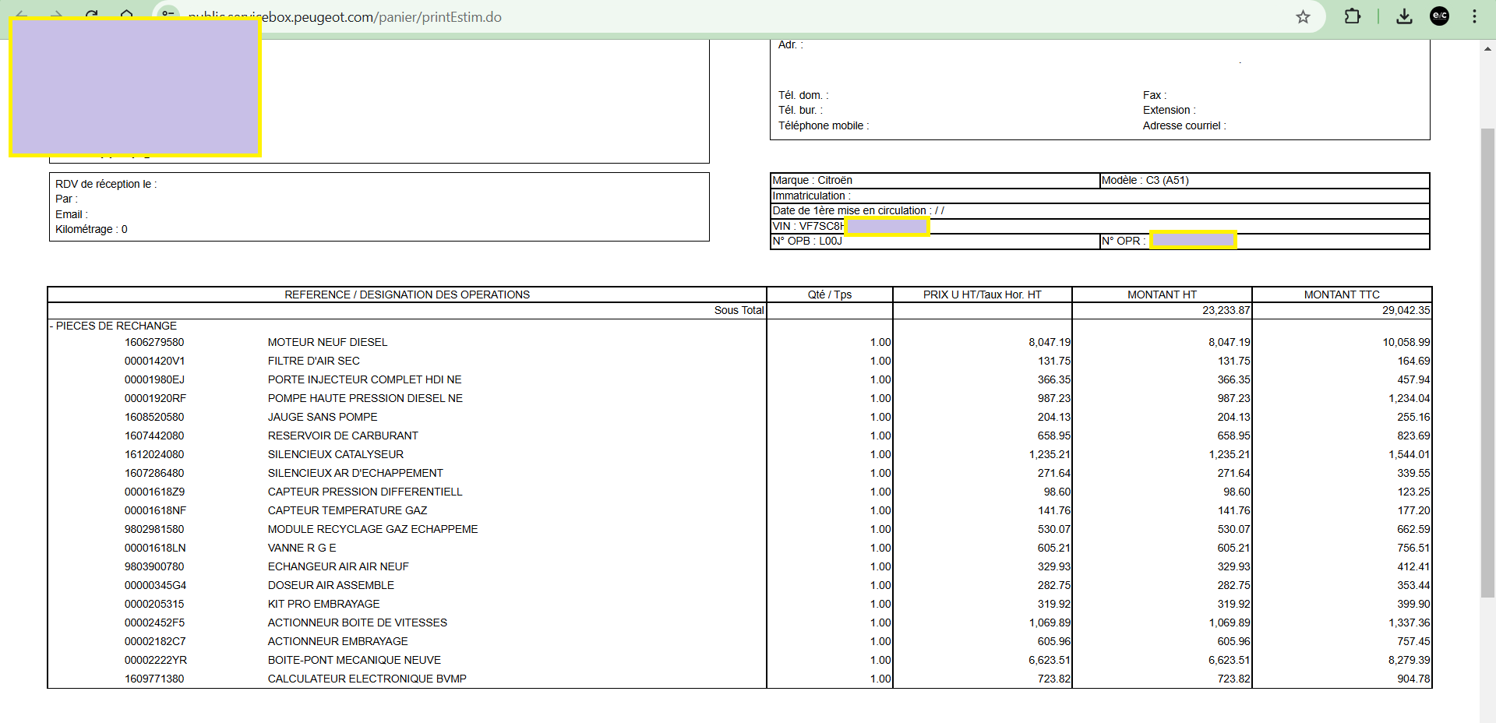Click the RDV de réception le label
The height and width of the screenshot is (723, 1496).
[x=106, y=184]
